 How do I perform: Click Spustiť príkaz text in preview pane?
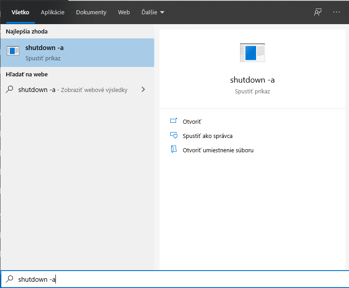click(x=252, y=92)
